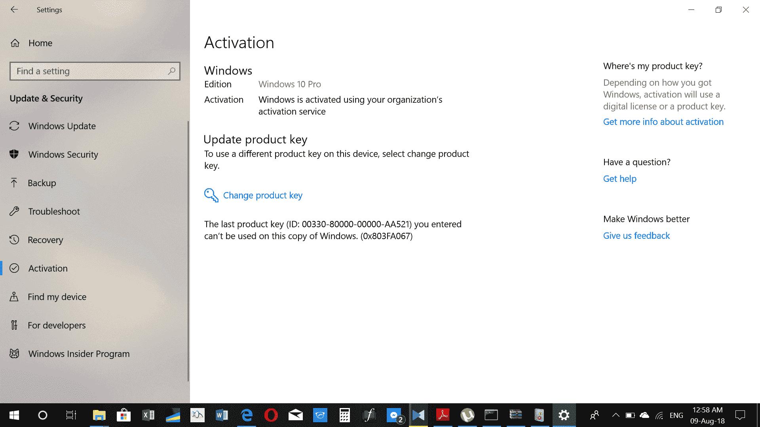Image resolution: width=760 pixels, height=427 pixels.
Task: Click the Windows 10 Pro edition text
Action: pyautogui.click(x=290, y=84)
